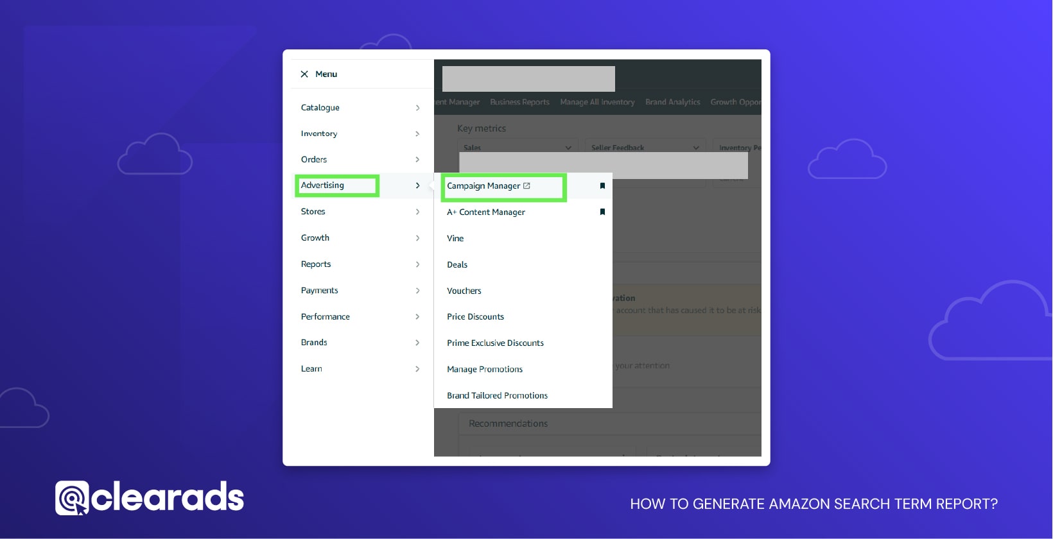Open Brand Tailored Promotions
The height and width of the screenshot is (539, 1053).
click(x=498, y=396)
